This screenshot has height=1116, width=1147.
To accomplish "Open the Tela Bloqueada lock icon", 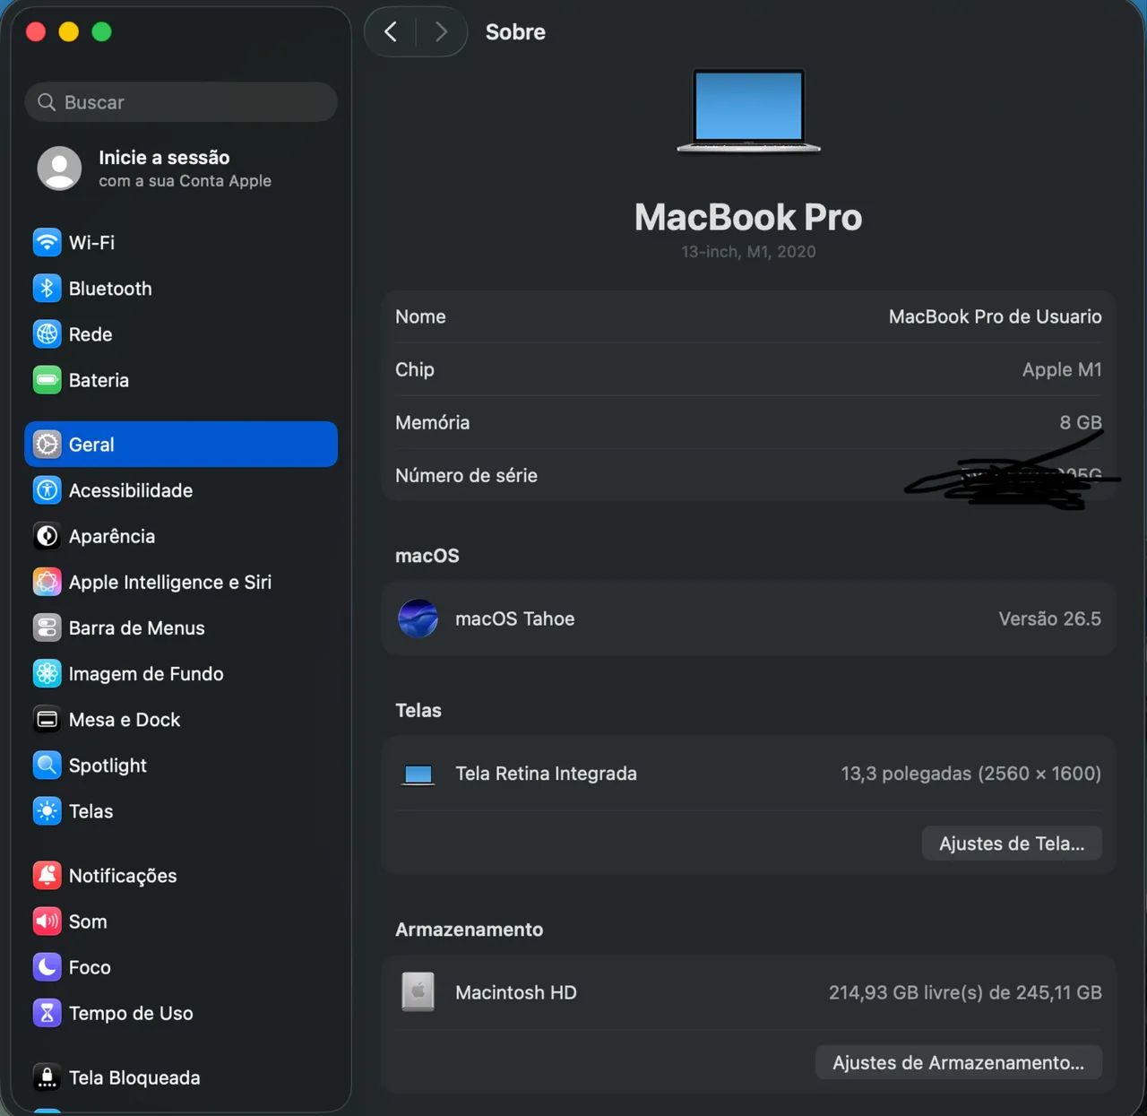I will coord(47,1077).
